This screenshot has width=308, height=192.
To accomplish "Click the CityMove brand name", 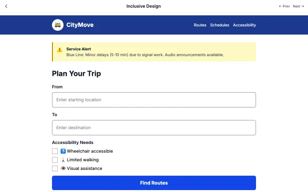I will pos(80,25).
